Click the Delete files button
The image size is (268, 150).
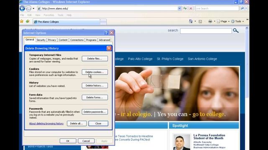pos(95,58)
